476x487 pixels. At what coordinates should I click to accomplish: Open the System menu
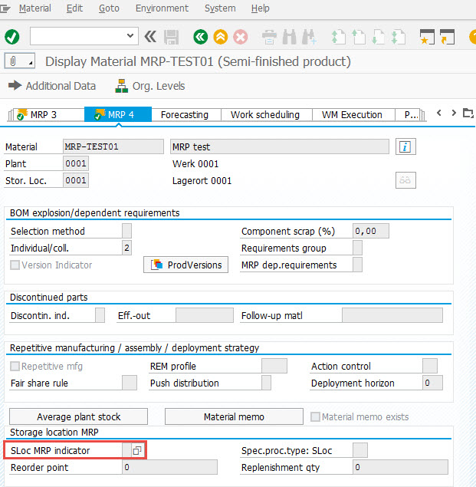pos(220,8)
